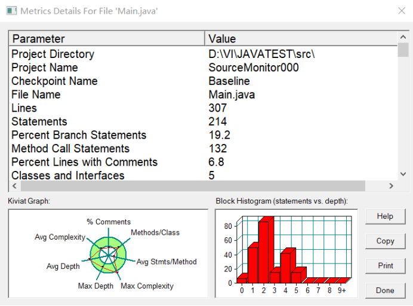This screenshot has height=306, width=413.
Task: Select the Project Name row
Action: point(203,68)
